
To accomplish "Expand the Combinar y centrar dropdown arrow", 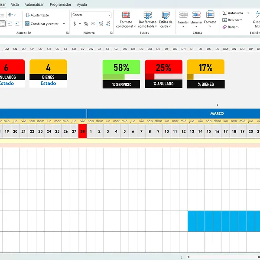I will [64, 24].
